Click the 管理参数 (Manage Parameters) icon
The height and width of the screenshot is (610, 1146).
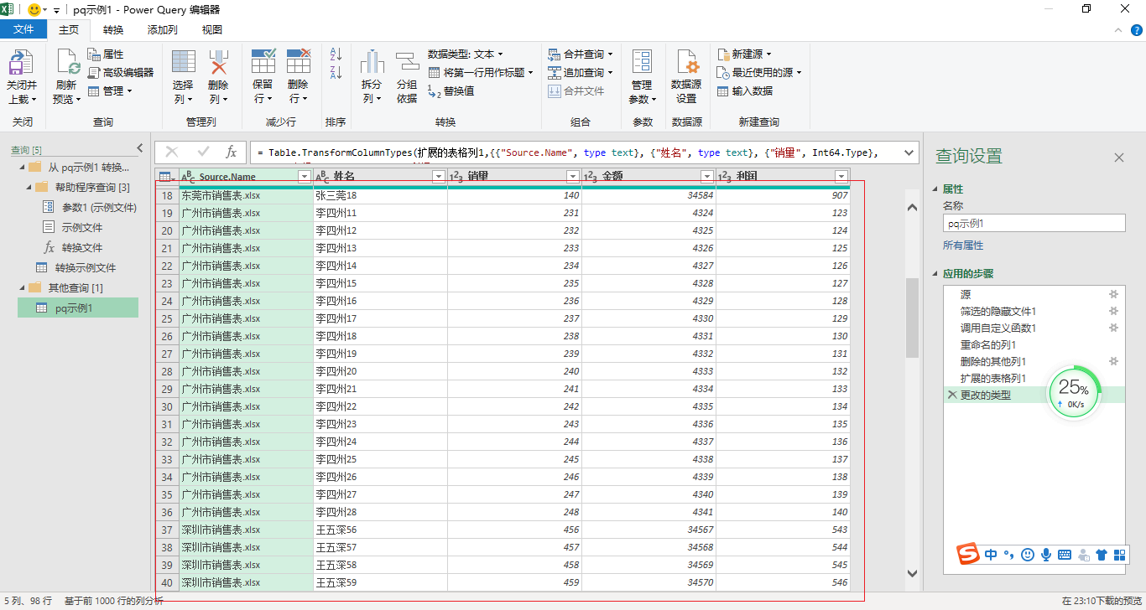pos(642,75)
